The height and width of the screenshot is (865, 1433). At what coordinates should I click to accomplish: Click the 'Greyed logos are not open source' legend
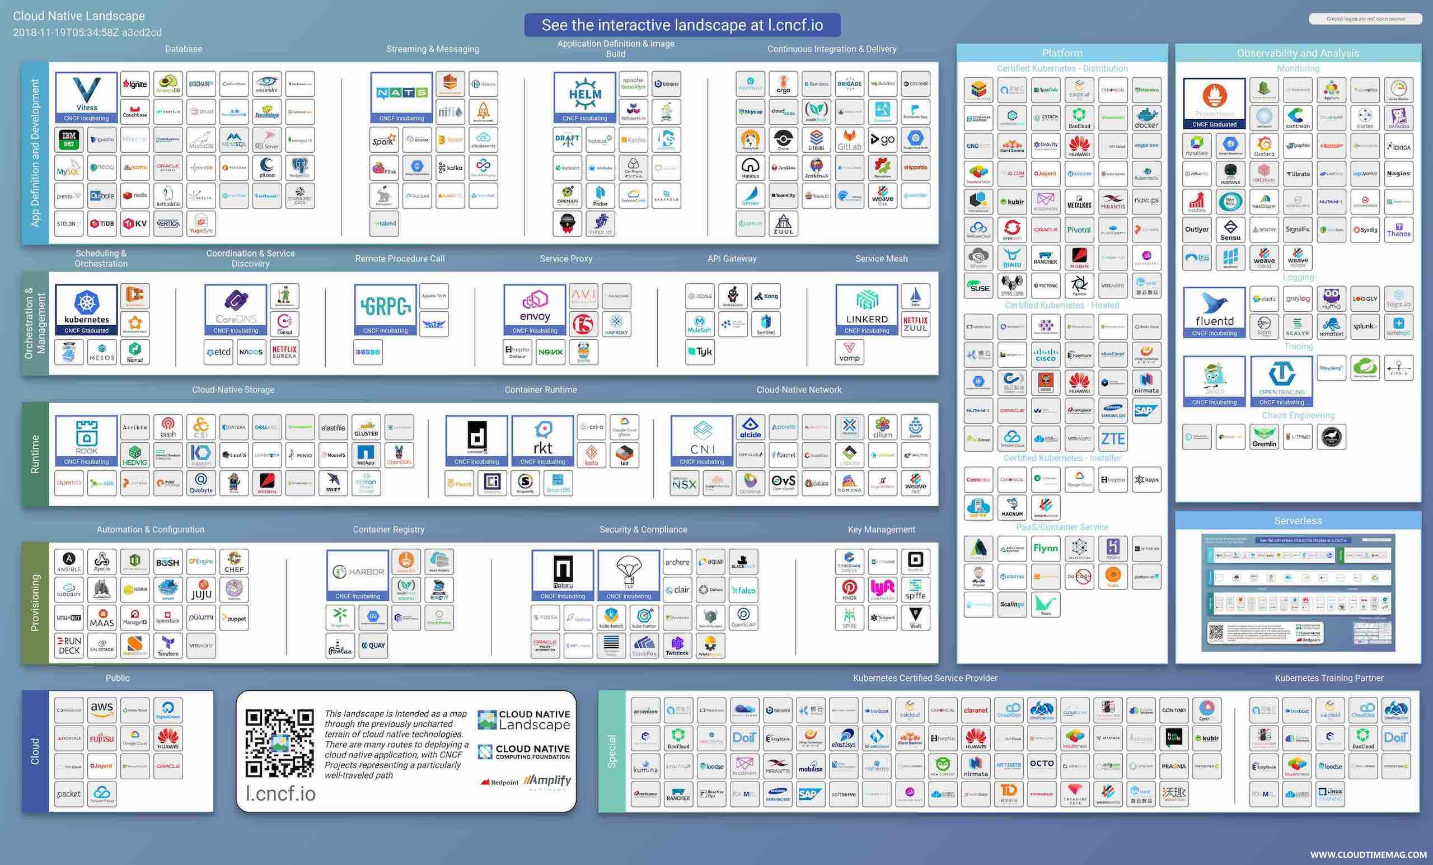(1365, 18)
